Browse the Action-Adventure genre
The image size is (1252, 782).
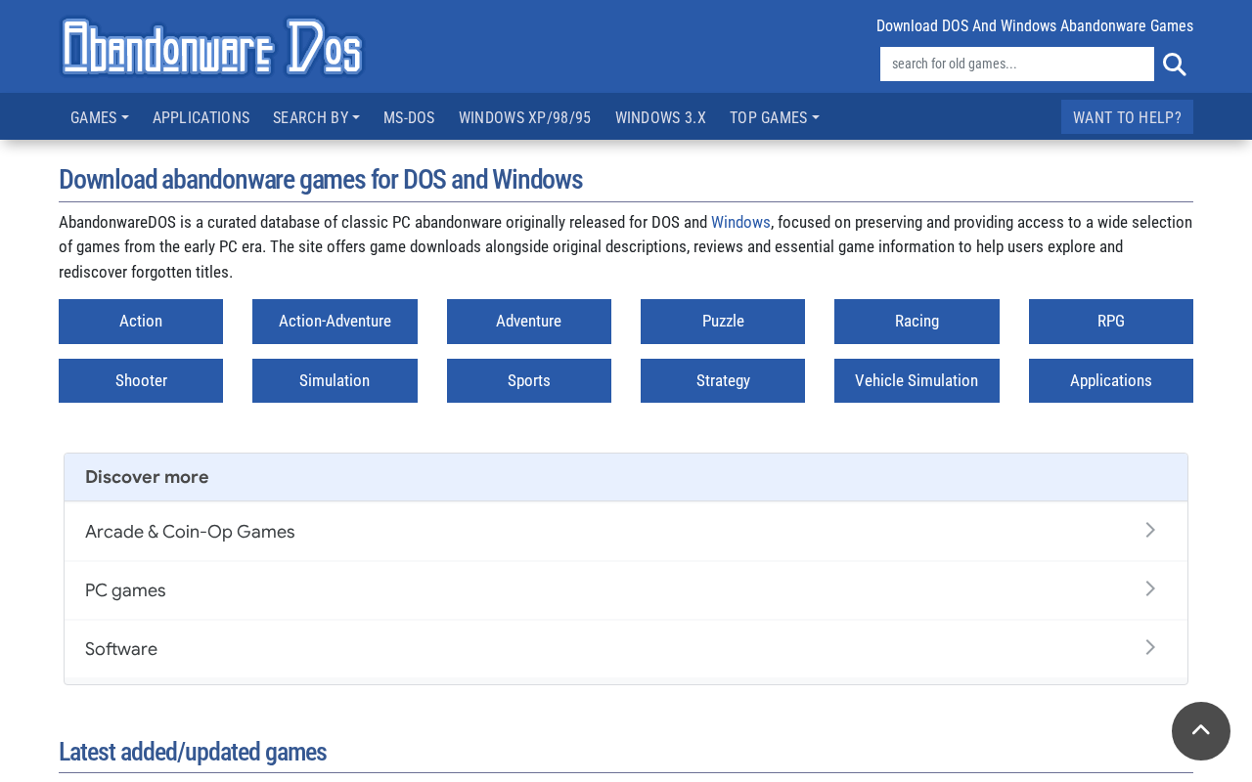[x=335, y=322]
